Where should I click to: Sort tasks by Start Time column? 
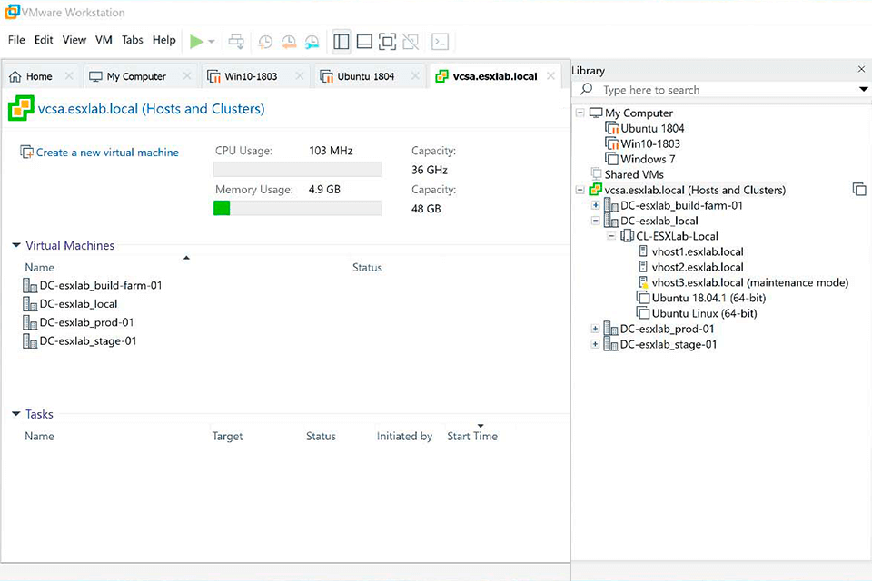coord(472,436)
